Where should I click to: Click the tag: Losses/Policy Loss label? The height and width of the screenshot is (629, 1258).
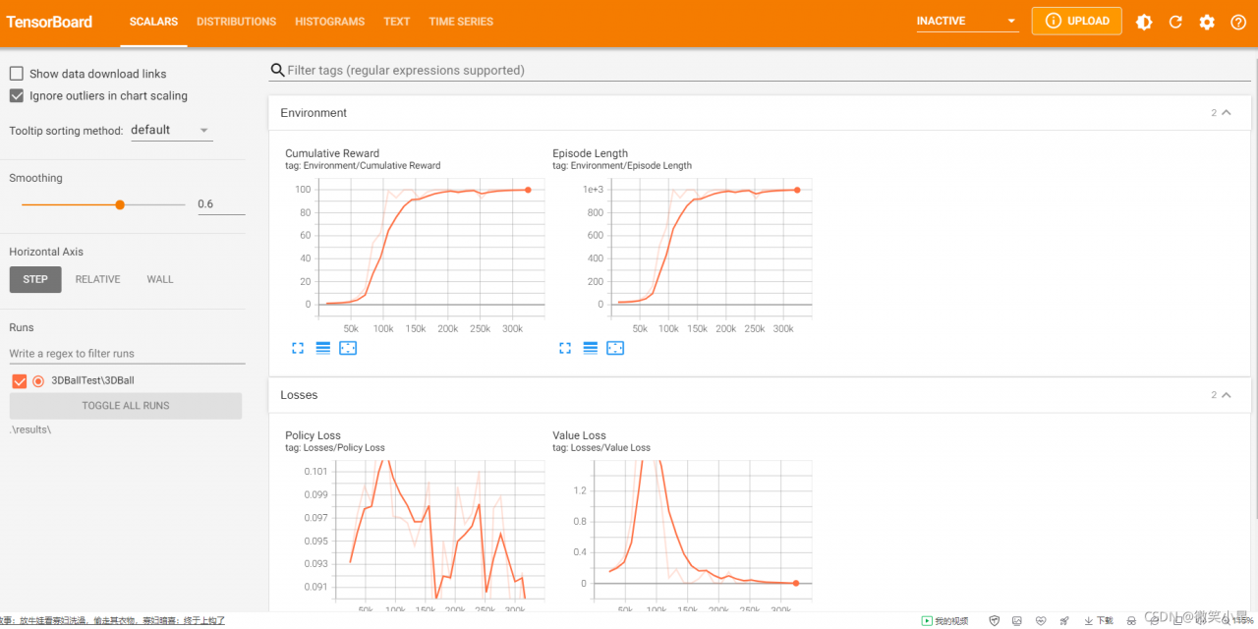[x=335, y=448]
